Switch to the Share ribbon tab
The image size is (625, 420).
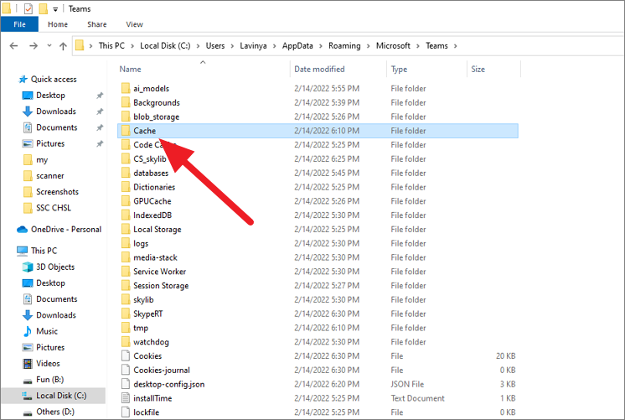click(x=97, y=24)
